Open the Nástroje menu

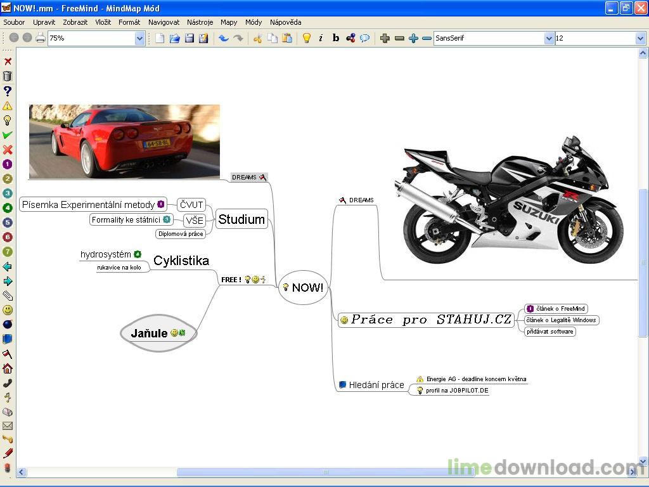pos(200,22)
